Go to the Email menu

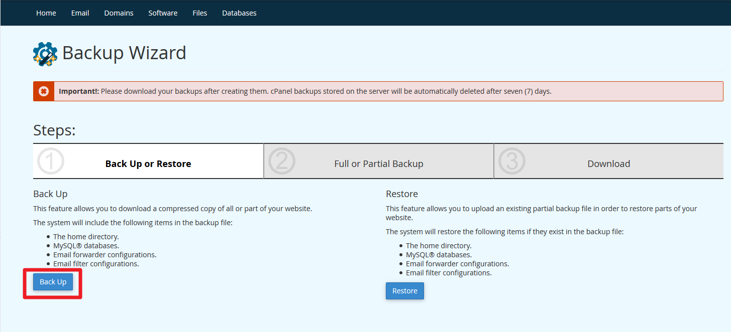pyautogui.click(x=80, y=13)
